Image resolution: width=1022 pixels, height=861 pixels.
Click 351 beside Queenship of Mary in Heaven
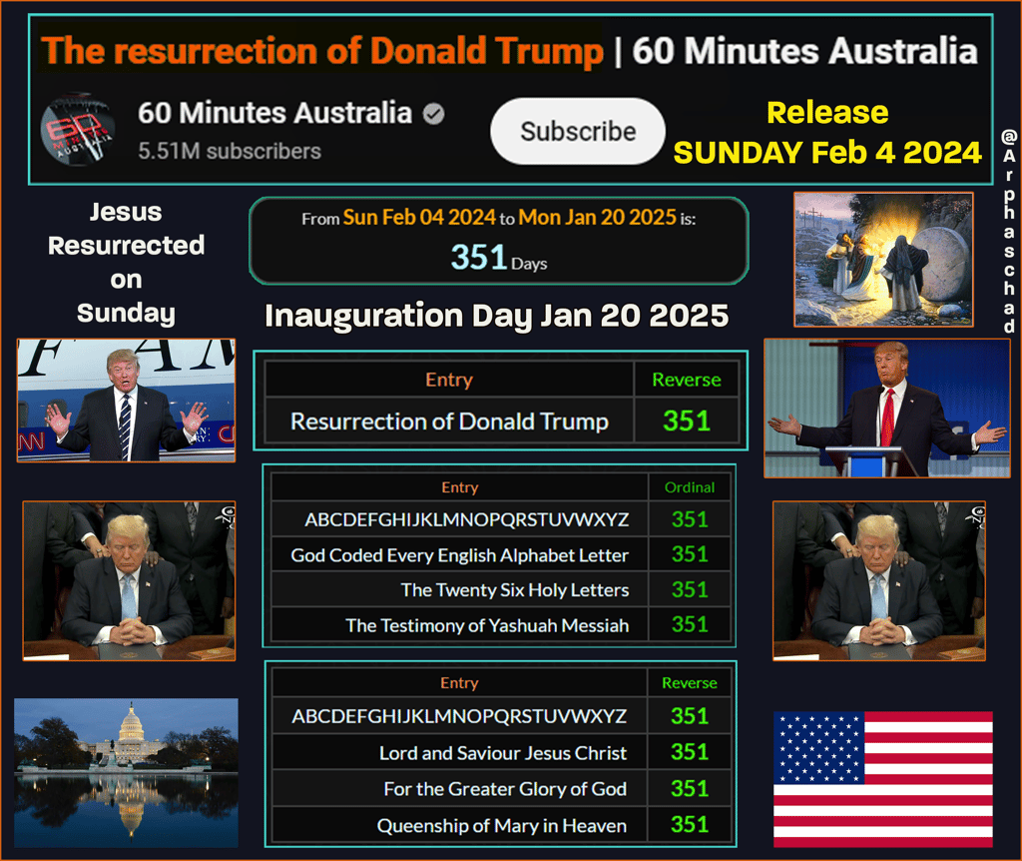690,825
